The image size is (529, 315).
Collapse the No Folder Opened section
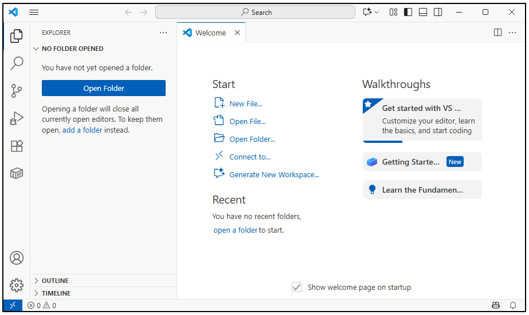72,49
